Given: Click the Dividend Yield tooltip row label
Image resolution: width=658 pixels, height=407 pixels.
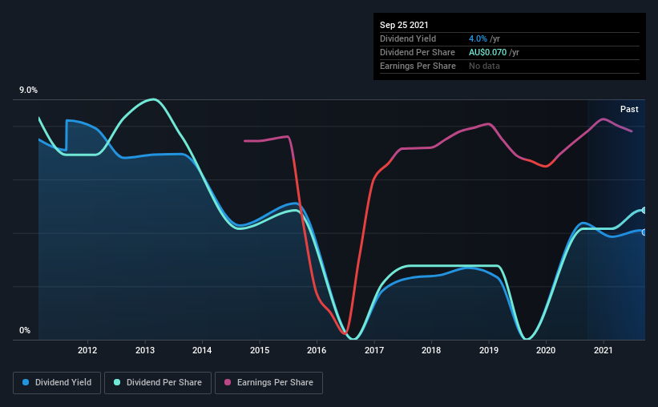Looking at the screenshot, I should coord(408,38).
